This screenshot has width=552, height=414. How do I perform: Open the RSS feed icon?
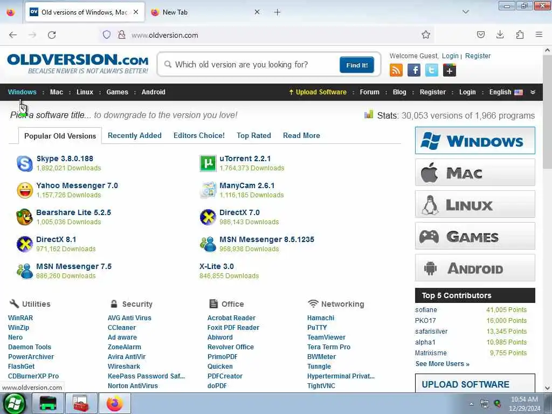(x=396, y=70)
